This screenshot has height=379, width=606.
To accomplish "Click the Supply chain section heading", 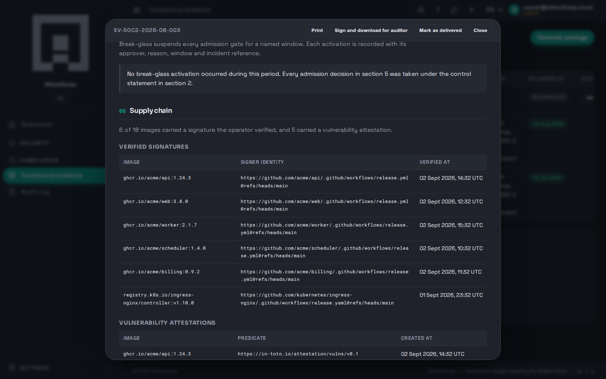I will (151, 111).
